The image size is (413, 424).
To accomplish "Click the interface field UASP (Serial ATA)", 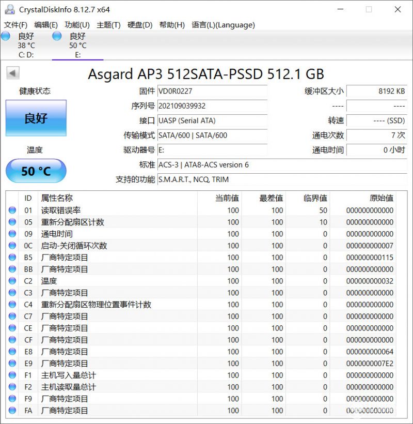I will pos(212,120).
